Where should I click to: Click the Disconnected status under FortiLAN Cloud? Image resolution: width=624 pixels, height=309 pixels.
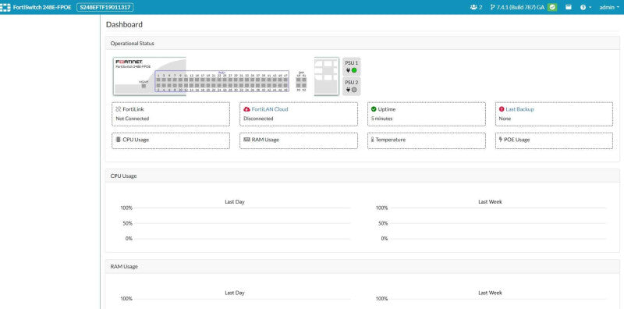click(x=258, y=119)
